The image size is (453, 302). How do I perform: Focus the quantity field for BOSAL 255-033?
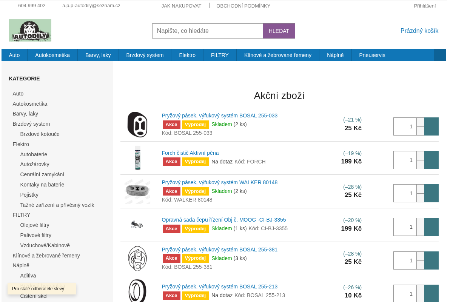tap(405, 126)
